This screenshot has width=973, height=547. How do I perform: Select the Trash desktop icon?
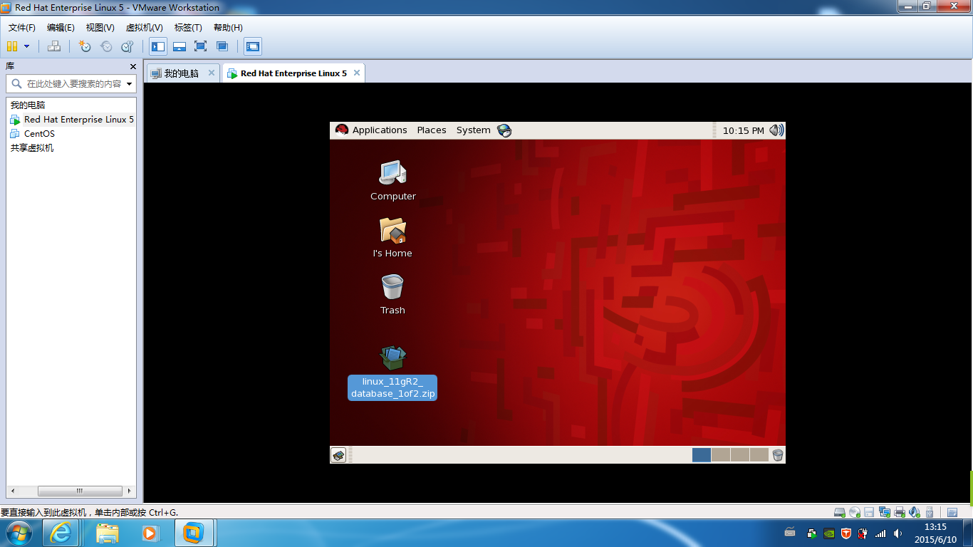[x=392, y=294]
